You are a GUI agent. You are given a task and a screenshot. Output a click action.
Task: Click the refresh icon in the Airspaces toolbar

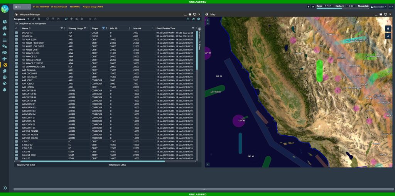click(x=66, y=19)
